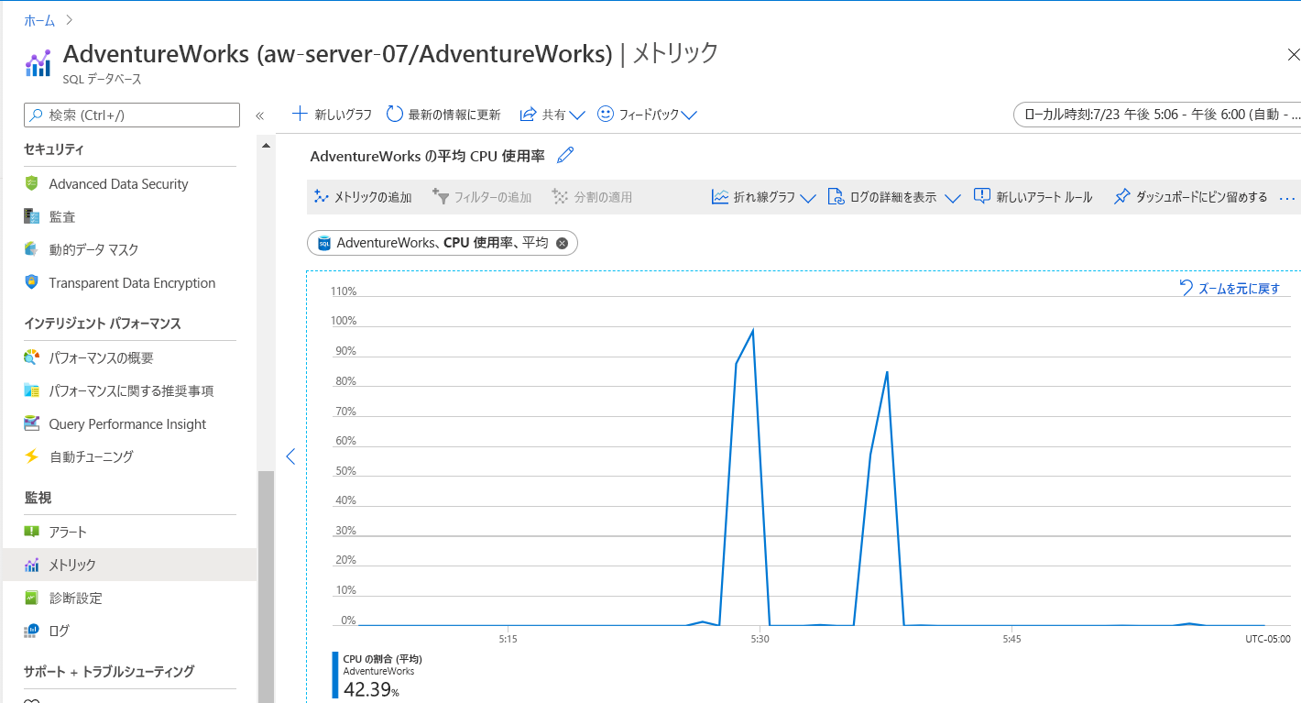This screenshot has height=703, width=1301.
Task: Open 自動チューニング lightning icon
Action: tap(32, 456)
